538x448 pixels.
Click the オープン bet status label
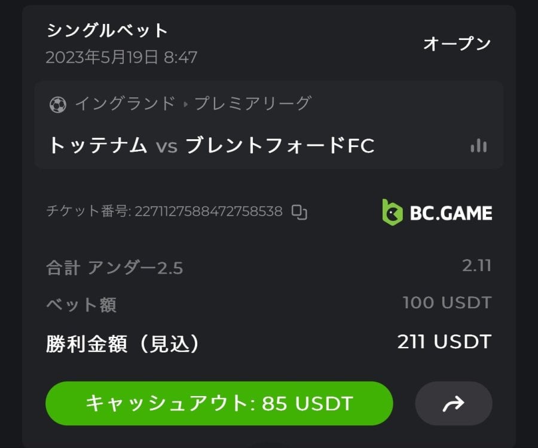tap(457, 44)
